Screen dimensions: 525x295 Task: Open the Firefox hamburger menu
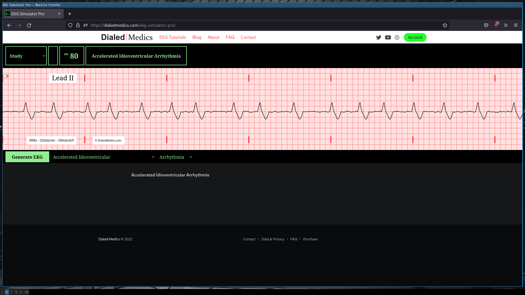(516, 25)
